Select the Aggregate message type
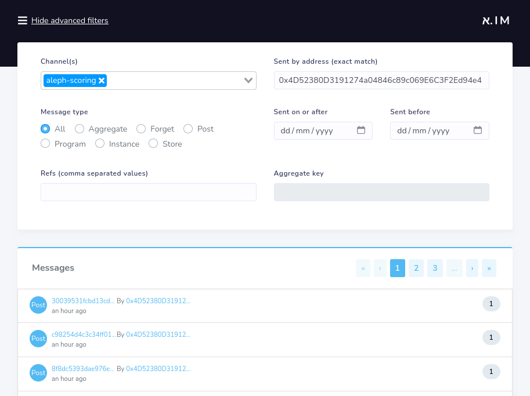This screenshot has width=530, height=396. (79, 129)
